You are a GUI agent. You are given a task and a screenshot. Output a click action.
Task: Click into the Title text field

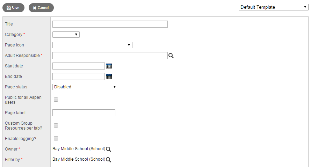coord(110,24)
